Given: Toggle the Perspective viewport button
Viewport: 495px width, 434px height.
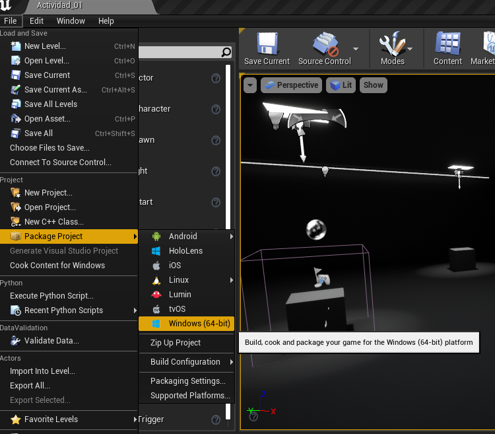Looking at the screenshot, I should [290, 85].
